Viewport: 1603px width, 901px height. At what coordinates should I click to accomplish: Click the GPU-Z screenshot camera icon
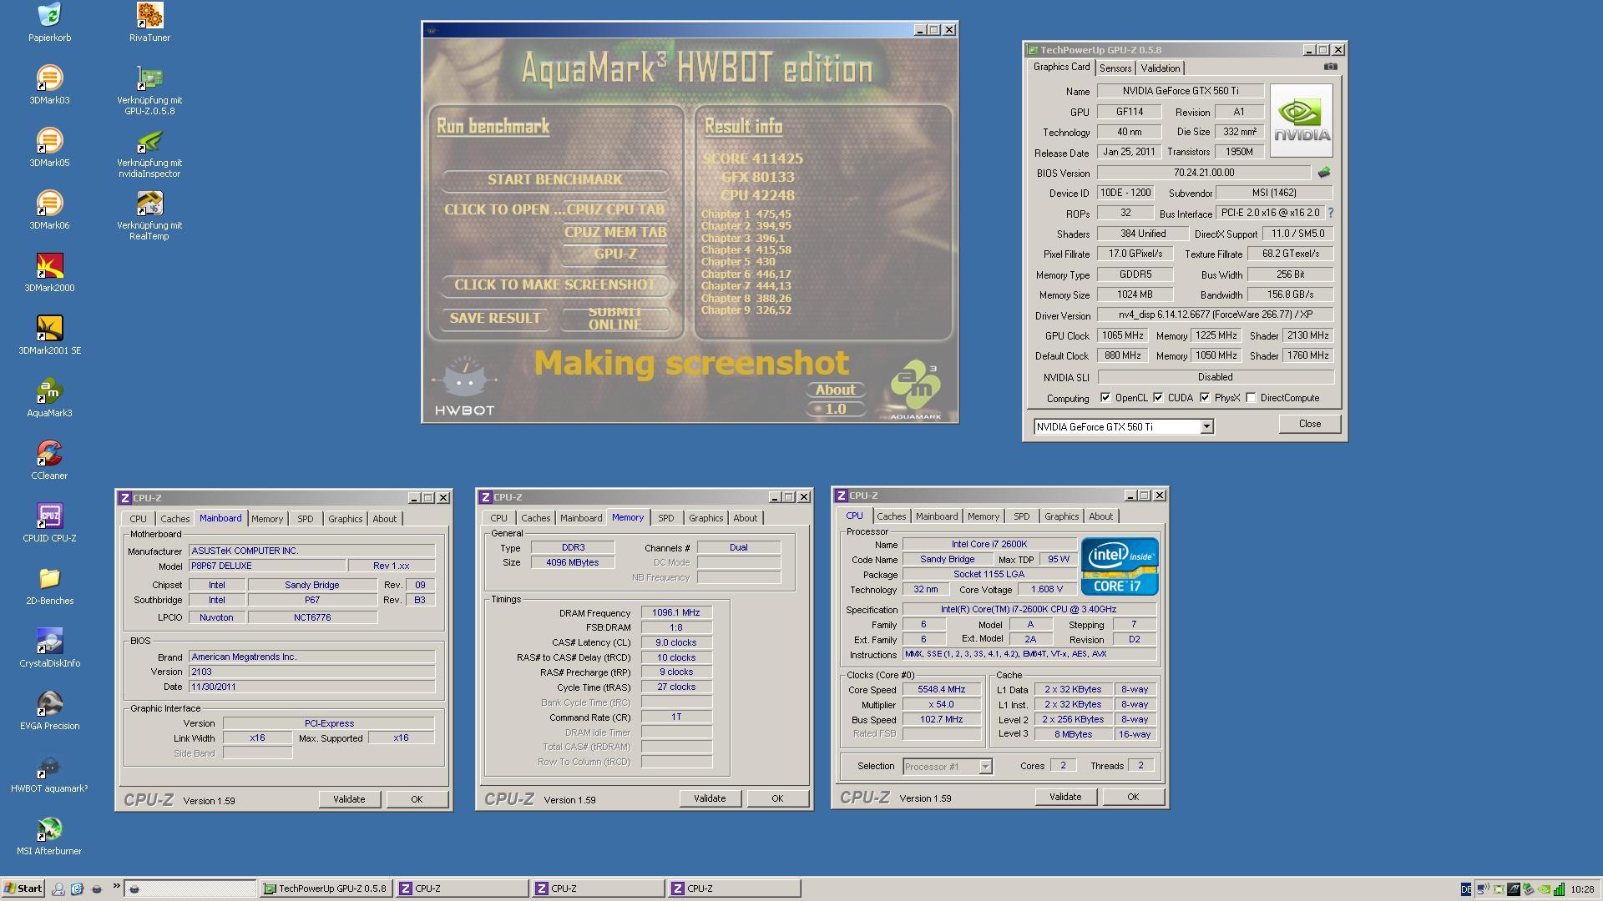[1331, 67]
